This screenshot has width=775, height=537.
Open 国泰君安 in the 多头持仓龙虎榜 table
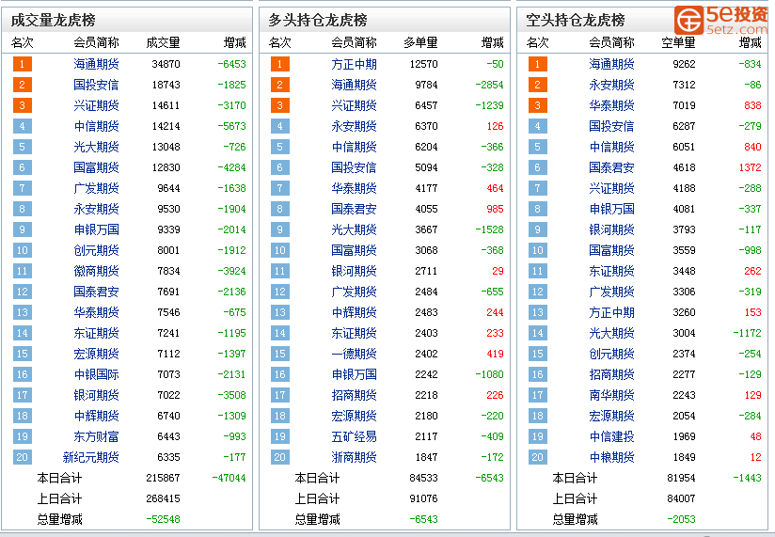tap(354, 209)
